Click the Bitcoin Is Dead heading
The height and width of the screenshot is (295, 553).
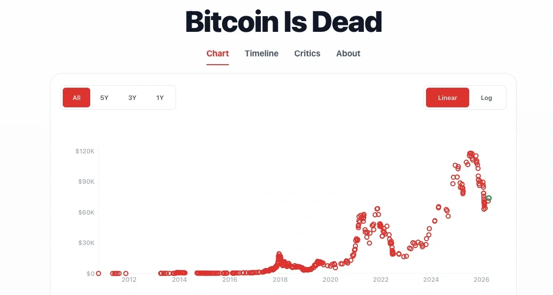[x=283, y=22]
